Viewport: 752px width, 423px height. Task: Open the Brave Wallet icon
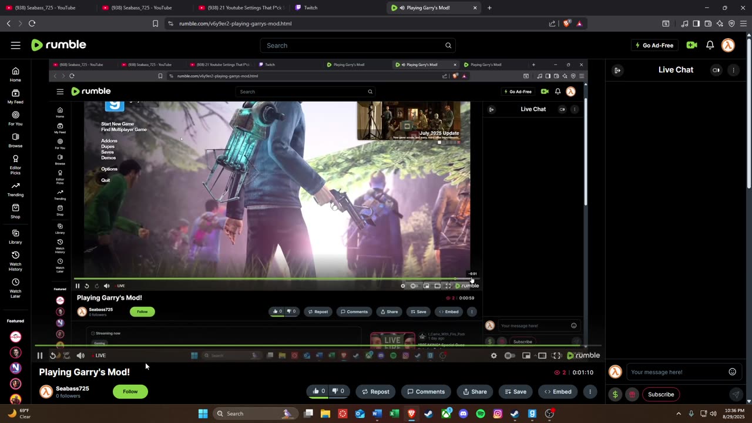point(708,23)
